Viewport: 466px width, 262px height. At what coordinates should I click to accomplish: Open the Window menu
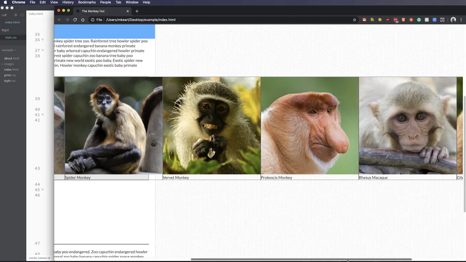coord(132,2)
